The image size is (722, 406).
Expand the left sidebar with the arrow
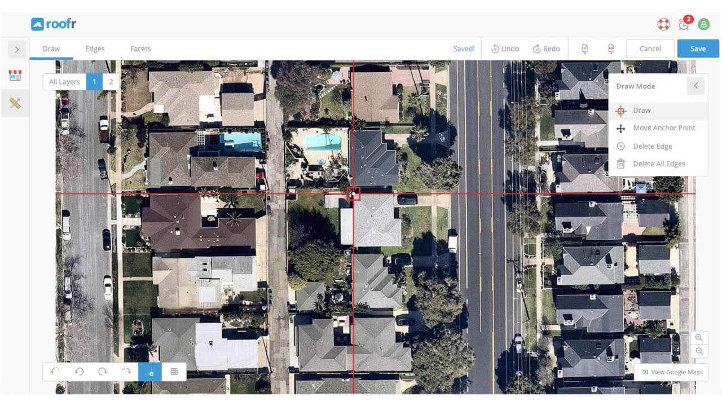pos(17,50)
